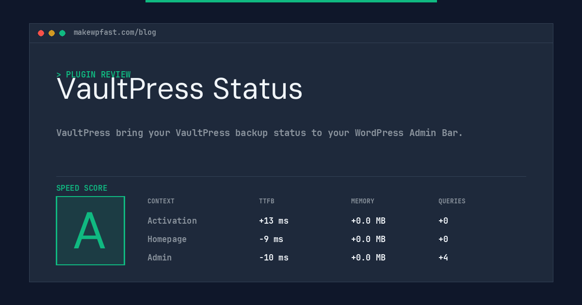
Task: Select the Activation row label
Action: point(172,221)
